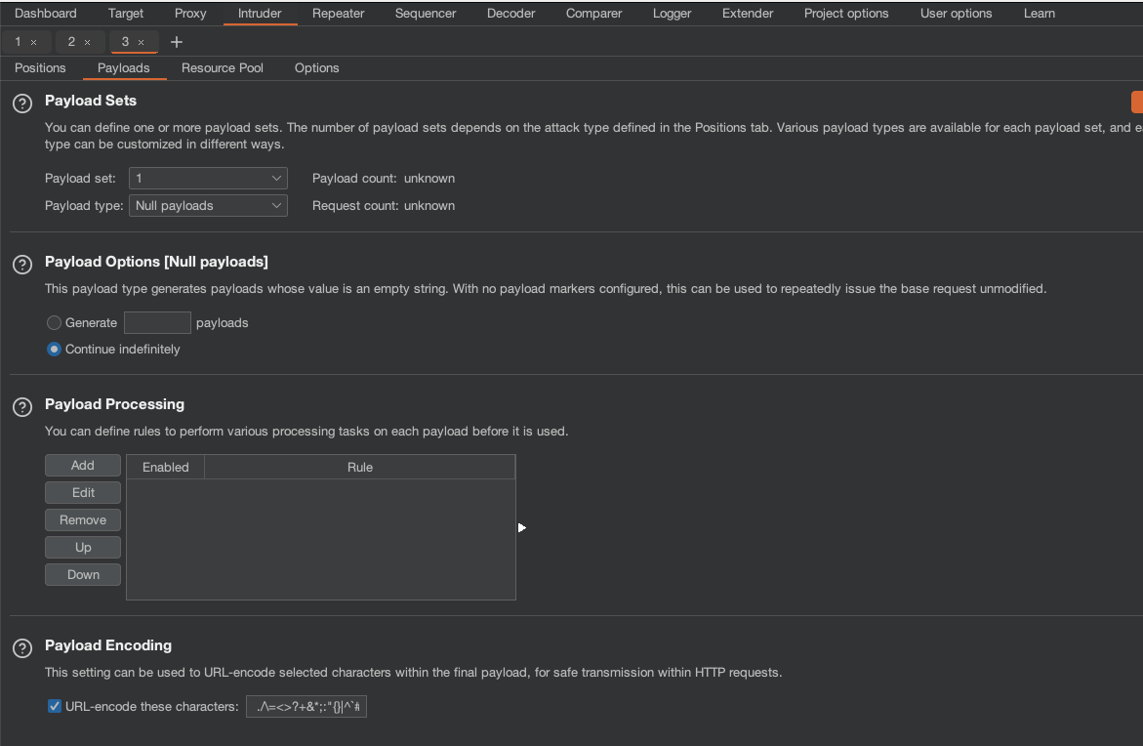Edit the URL-encode characters text field

306,707
